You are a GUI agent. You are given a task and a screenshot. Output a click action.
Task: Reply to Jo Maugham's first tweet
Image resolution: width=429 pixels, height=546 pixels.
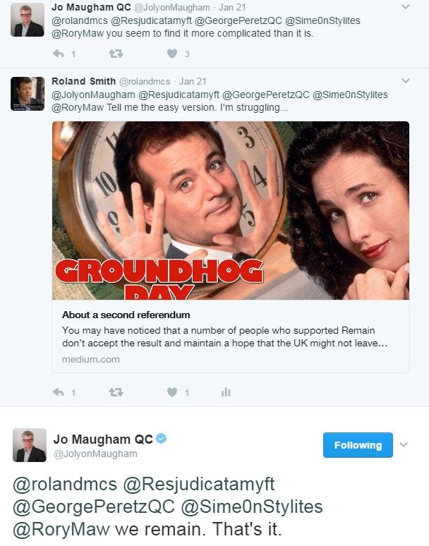(59, 54)
